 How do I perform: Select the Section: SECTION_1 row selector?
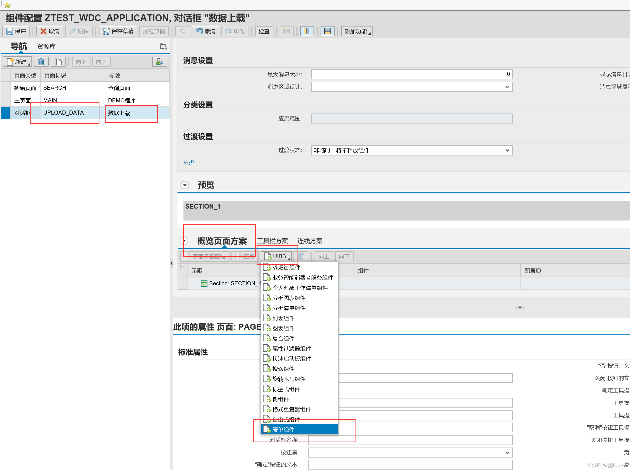[182, 283]
